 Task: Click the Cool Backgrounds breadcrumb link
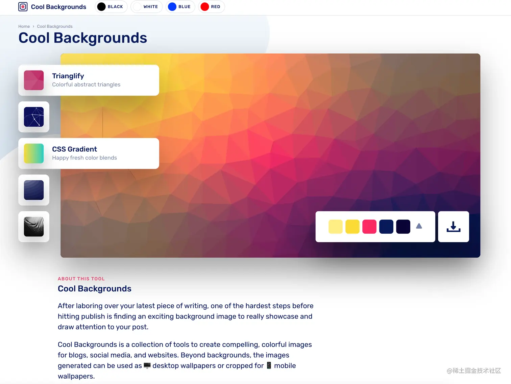tap(55, 26)
